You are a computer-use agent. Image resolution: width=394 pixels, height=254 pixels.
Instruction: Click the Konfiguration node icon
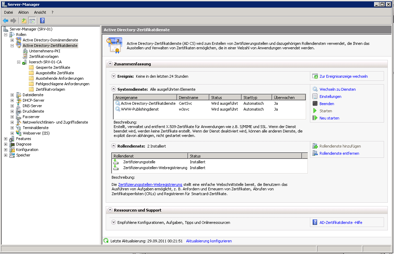12,150
